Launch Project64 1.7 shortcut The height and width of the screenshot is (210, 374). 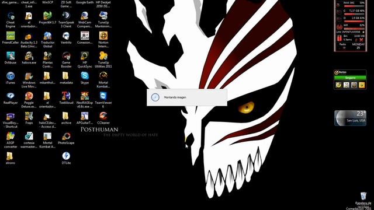pyautogui.click(x=47, y=18)
